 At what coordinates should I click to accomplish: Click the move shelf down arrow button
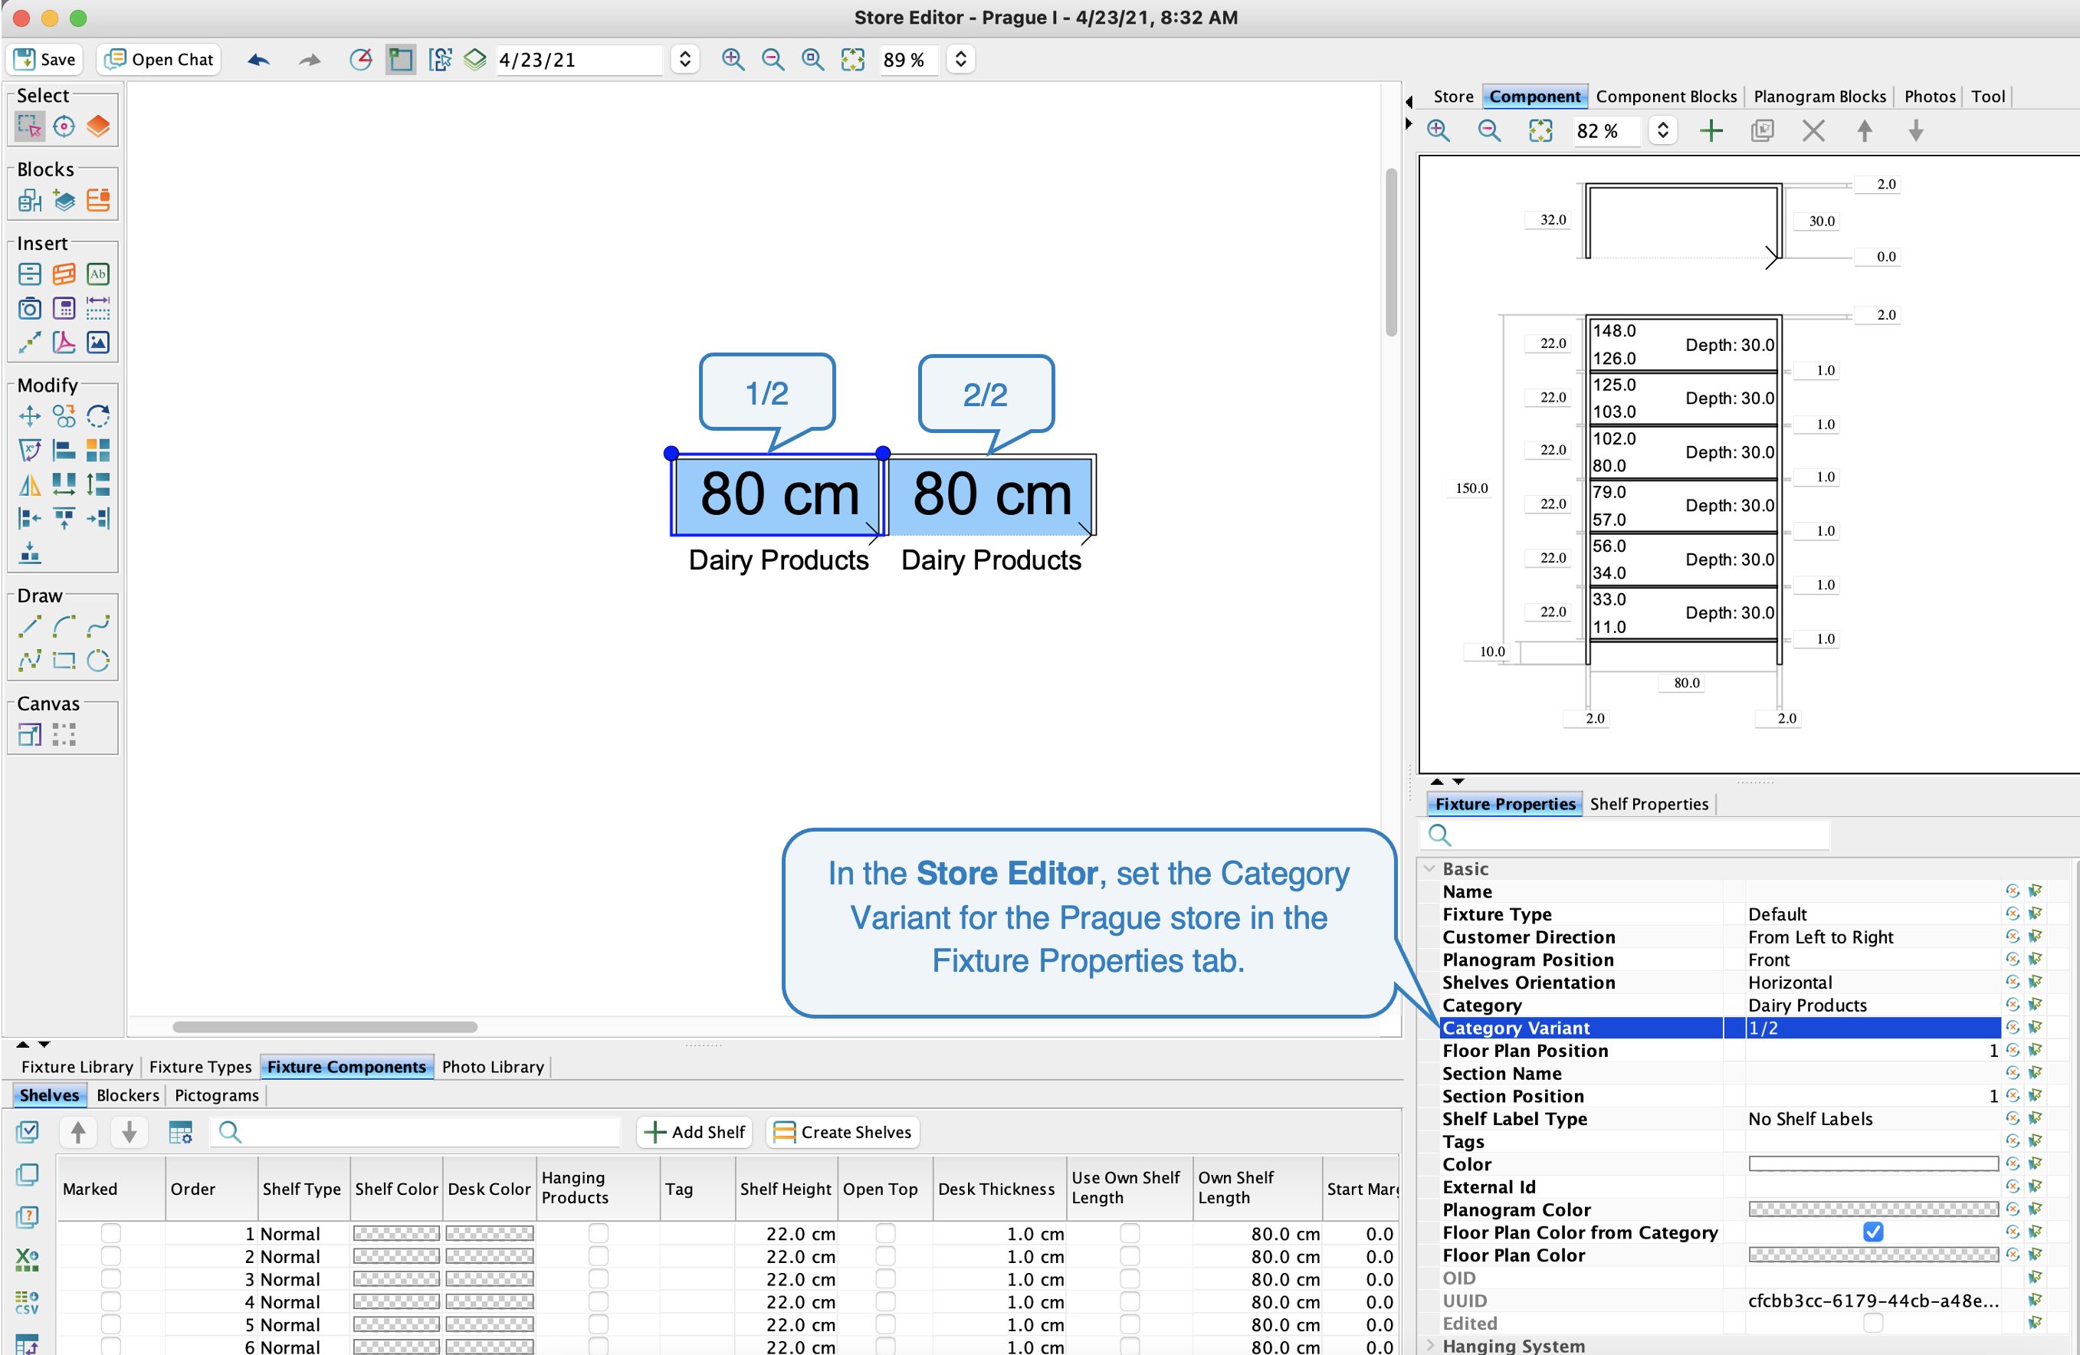pyautogui.click(x=130, y=1131)
